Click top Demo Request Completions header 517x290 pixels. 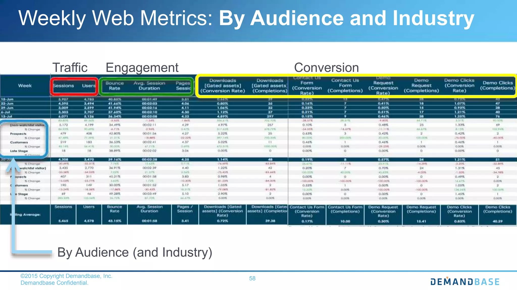point(421,85)
